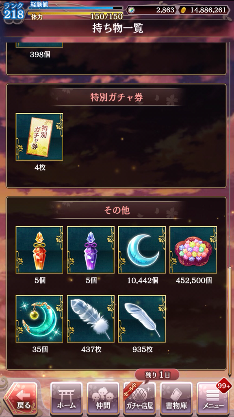
Task: Tap the gold coin currency counter
Action: pyautogui.click(x=204, y=10)
